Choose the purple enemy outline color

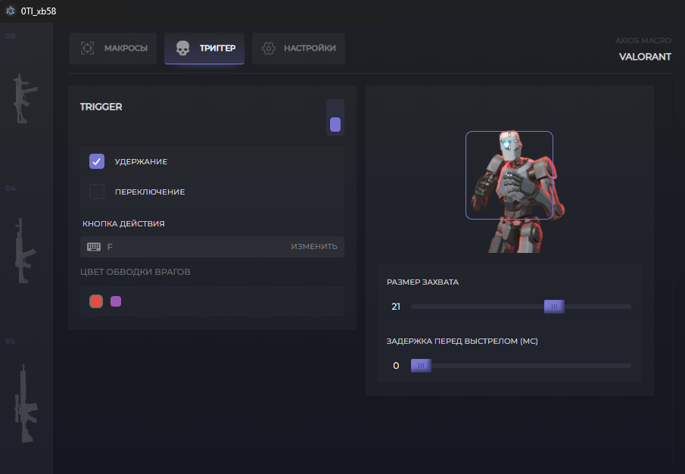click(x=116, y=301)
